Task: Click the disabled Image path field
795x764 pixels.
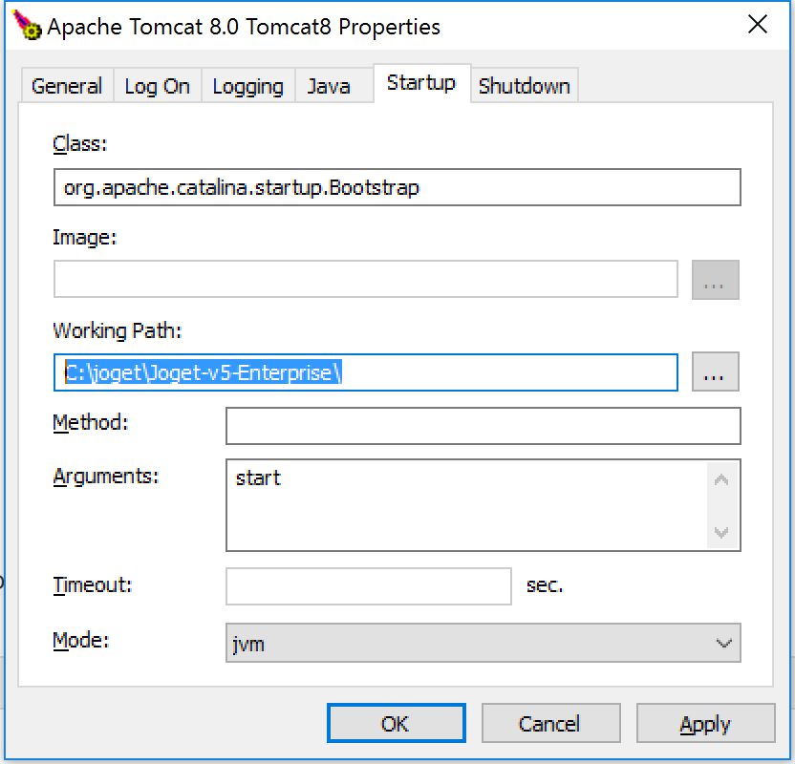Action: 365,280
